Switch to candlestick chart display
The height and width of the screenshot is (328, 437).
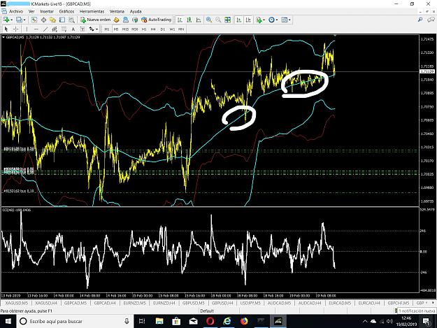point(189,20)
